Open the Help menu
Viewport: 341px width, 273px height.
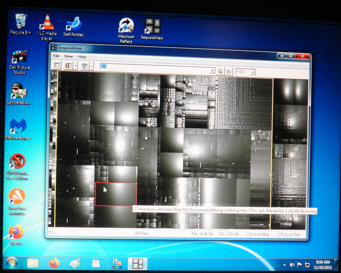tap(82, 57)
